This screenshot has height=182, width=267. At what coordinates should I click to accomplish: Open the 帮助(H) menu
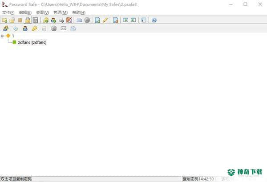(x=79, y=12)
